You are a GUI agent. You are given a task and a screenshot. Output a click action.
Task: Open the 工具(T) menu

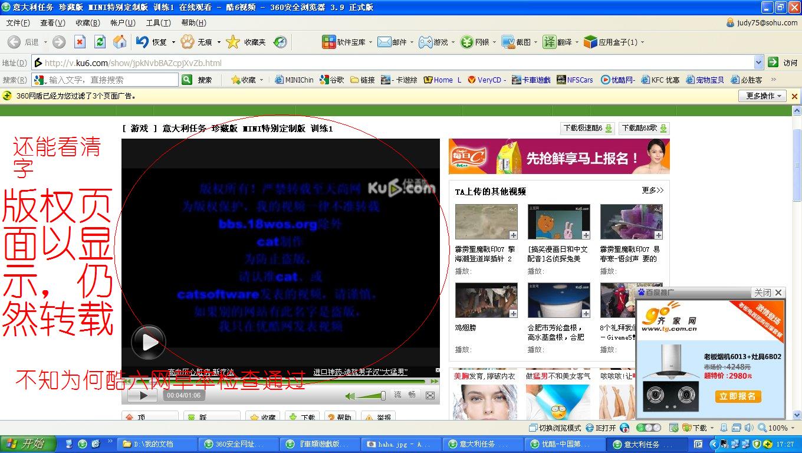tap(158, 23)
